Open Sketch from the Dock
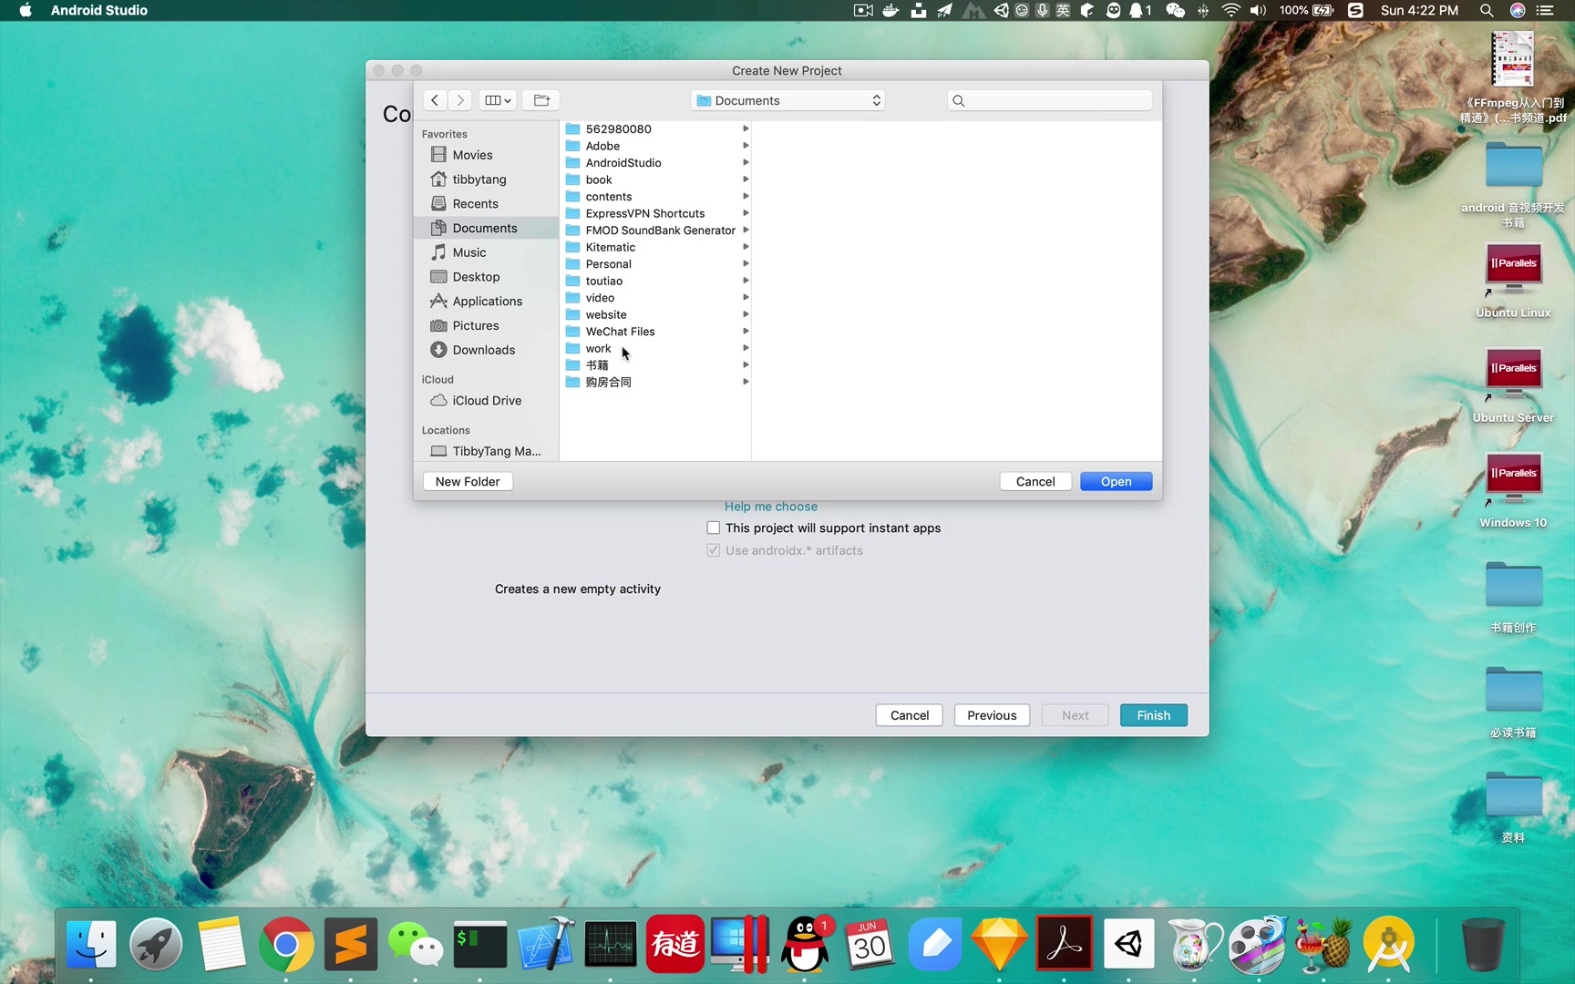 (x=1000, y=944)
